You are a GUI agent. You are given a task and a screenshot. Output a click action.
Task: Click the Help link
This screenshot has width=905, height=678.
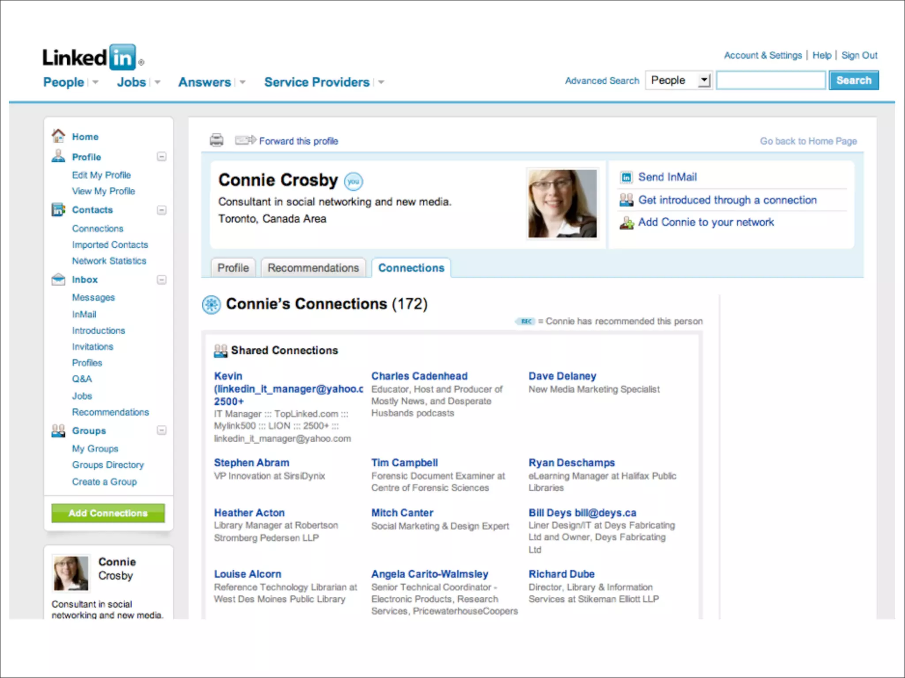[x=822, y=56]
